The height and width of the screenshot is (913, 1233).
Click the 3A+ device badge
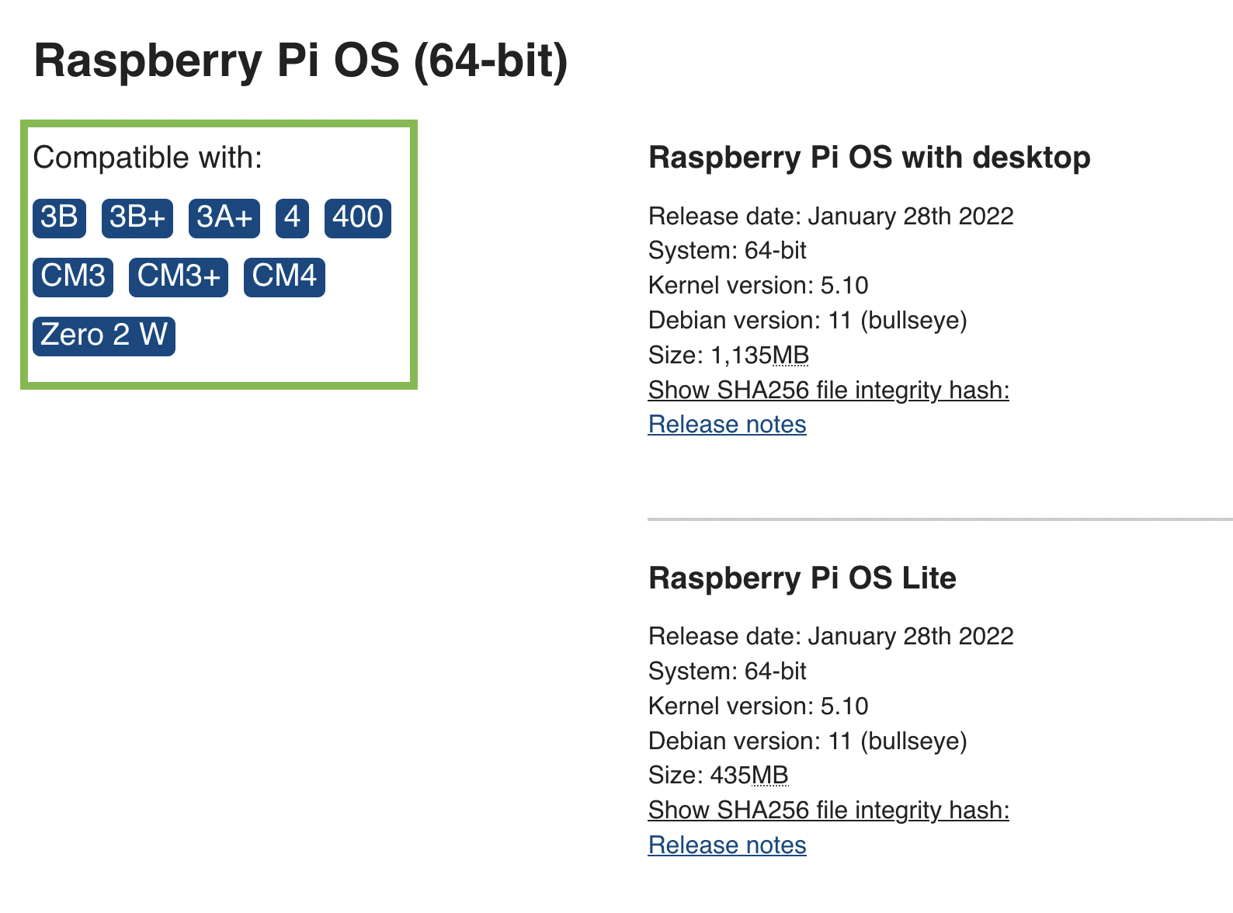(x=223, y=217)
